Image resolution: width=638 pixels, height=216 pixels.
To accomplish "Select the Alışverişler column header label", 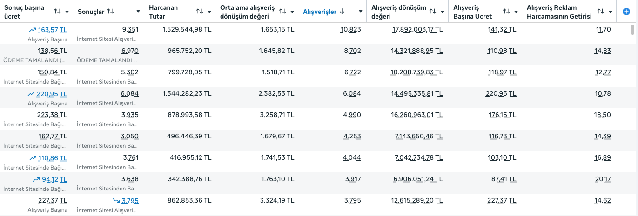I will click(320, 12).
